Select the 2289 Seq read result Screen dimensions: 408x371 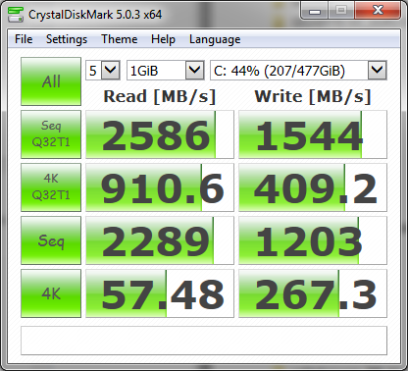coord(160,240)
